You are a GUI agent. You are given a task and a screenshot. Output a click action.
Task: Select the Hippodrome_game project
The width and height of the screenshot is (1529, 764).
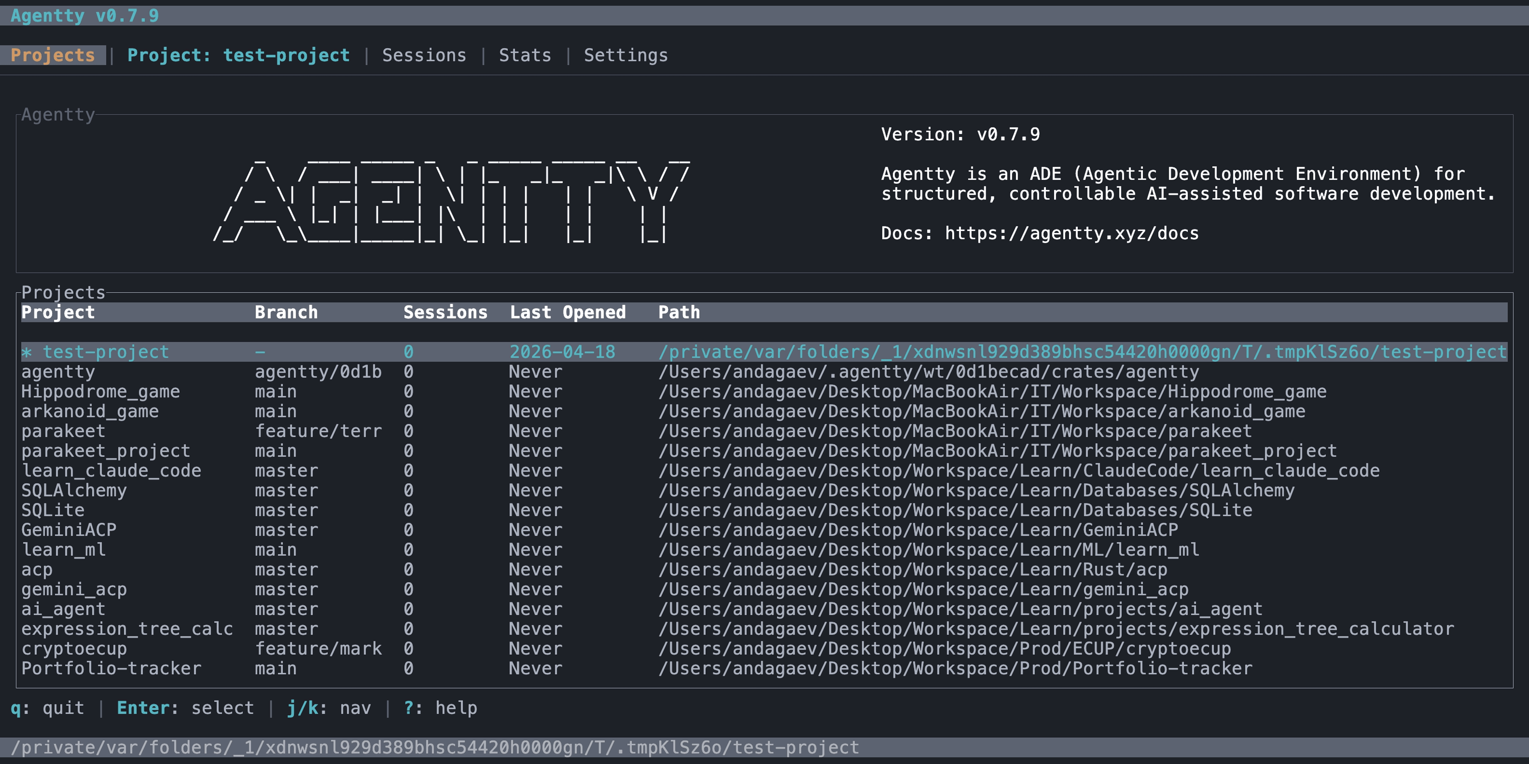(x=101, y=391)
